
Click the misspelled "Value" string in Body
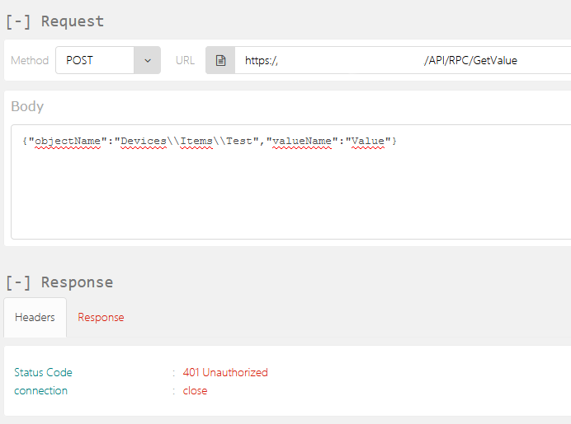click(368, 141)
